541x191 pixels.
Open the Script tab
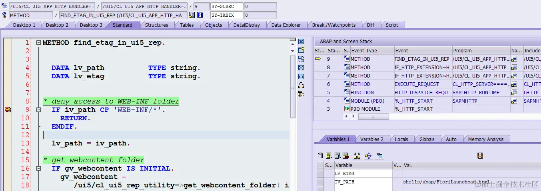[392, 25]
